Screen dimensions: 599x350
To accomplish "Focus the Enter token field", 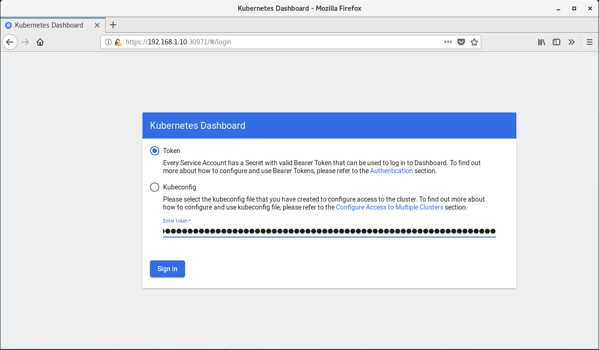I will coord(329,231).
